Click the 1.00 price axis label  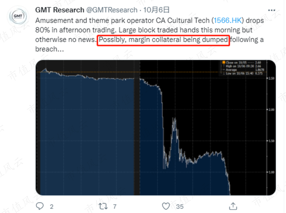coord(271,172)
